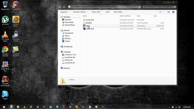Open the Videos library
The height and width of the screenshot is (109, 194).
67,41
